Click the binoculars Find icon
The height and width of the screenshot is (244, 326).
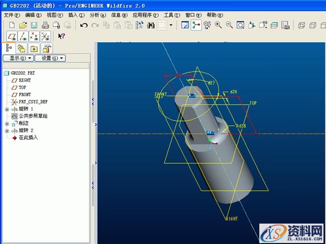click(151, 25)
